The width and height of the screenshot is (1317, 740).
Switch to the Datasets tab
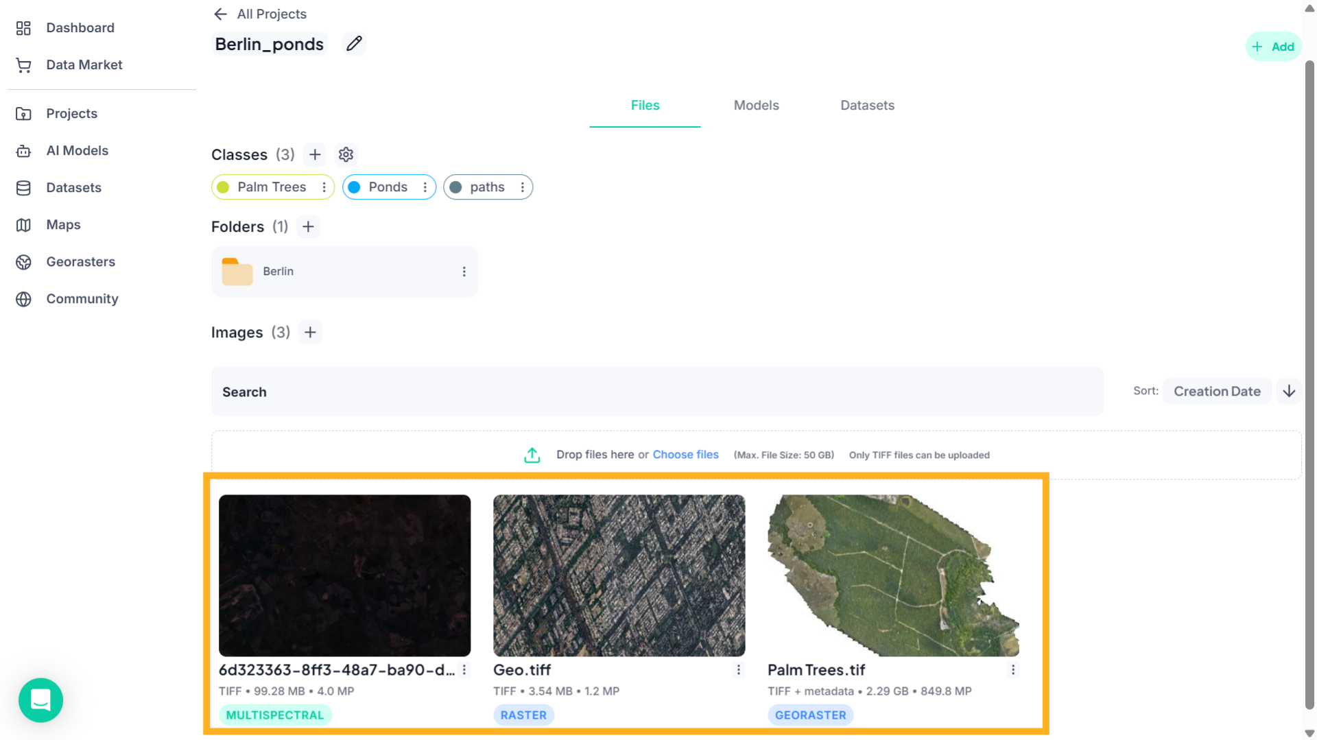tap(867, 106)
